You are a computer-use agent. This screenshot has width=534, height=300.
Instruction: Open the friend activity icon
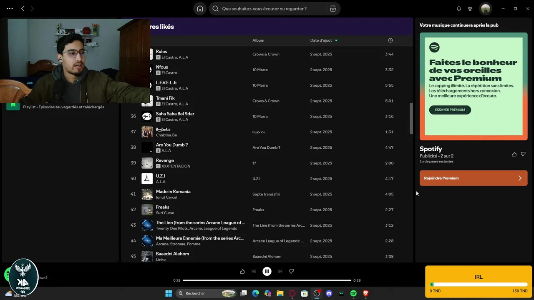(470, 9)
